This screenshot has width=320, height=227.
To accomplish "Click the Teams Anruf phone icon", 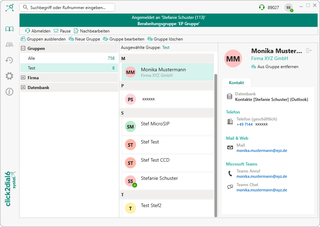I will (230, 174).
